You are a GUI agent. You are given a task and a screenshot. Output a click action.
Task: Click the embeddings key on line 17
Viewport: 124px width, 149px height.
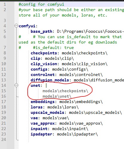[43, 102]
